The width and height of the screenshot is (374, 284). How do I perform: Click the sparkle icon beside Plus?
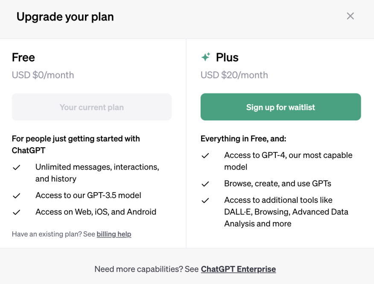tap(206, 56)
